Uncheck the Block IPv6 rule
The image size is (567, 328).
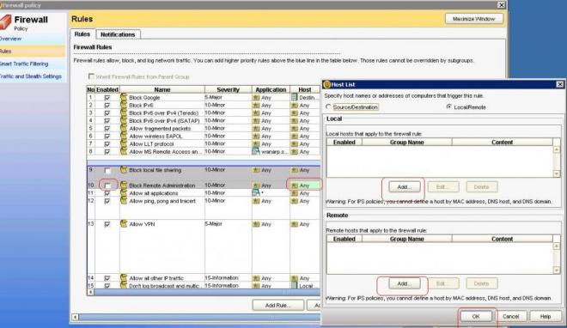pyautogui.click(x=107, y=106)
